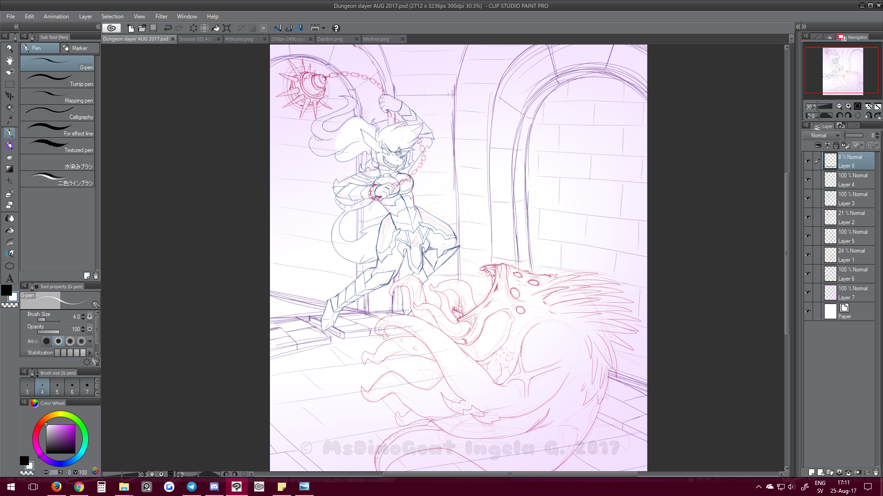Select the Hand move tool

(x=9, y=60)
